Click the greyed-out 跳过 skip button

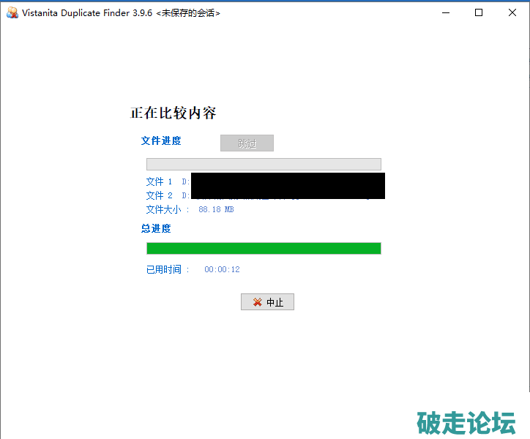[247, 143]
